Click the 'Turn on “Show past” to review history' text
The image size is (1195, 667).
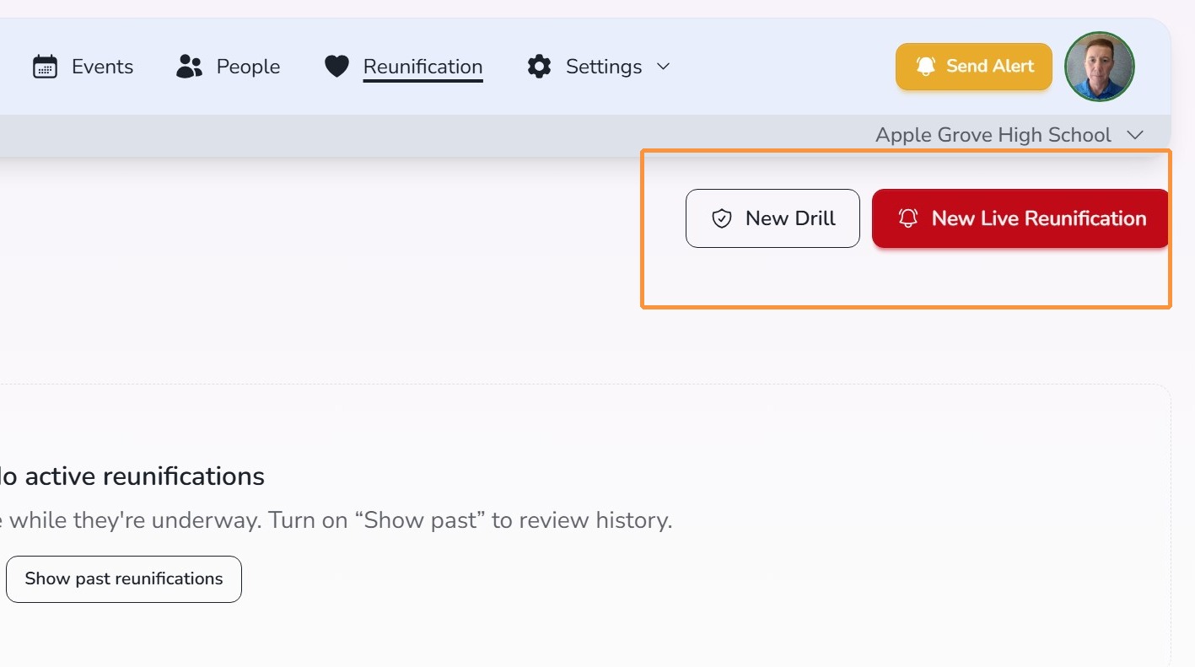[471, 520]
